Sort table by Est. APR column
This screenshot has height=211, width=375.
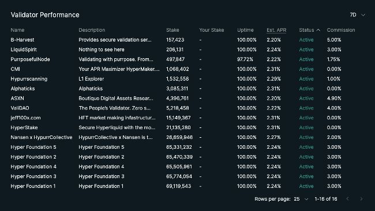coord(276,30)
